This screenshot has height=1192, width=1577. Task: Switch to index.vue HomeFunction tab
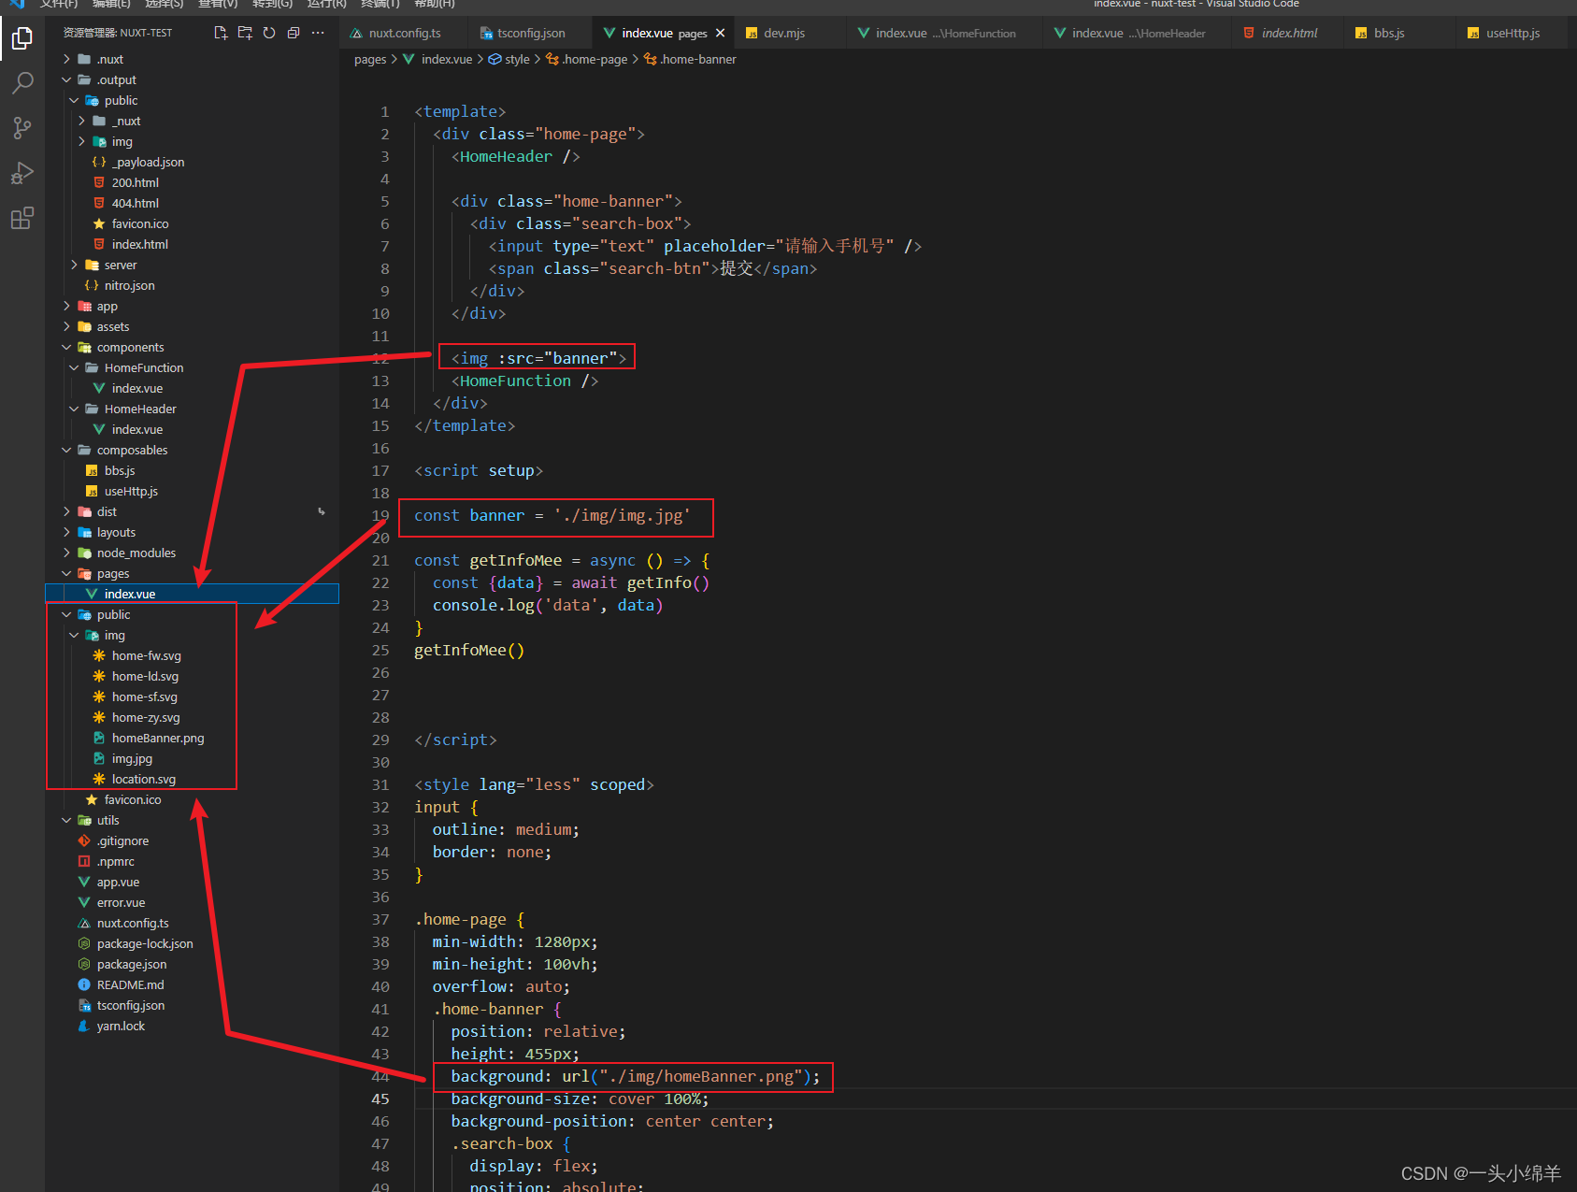(944, 33)
